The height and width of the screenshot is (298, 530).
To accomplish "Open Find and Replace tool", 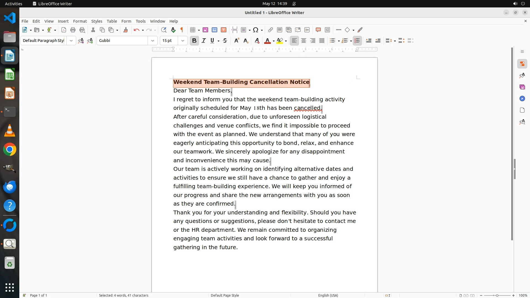I will pyautogui.click(x=164, y=30).
